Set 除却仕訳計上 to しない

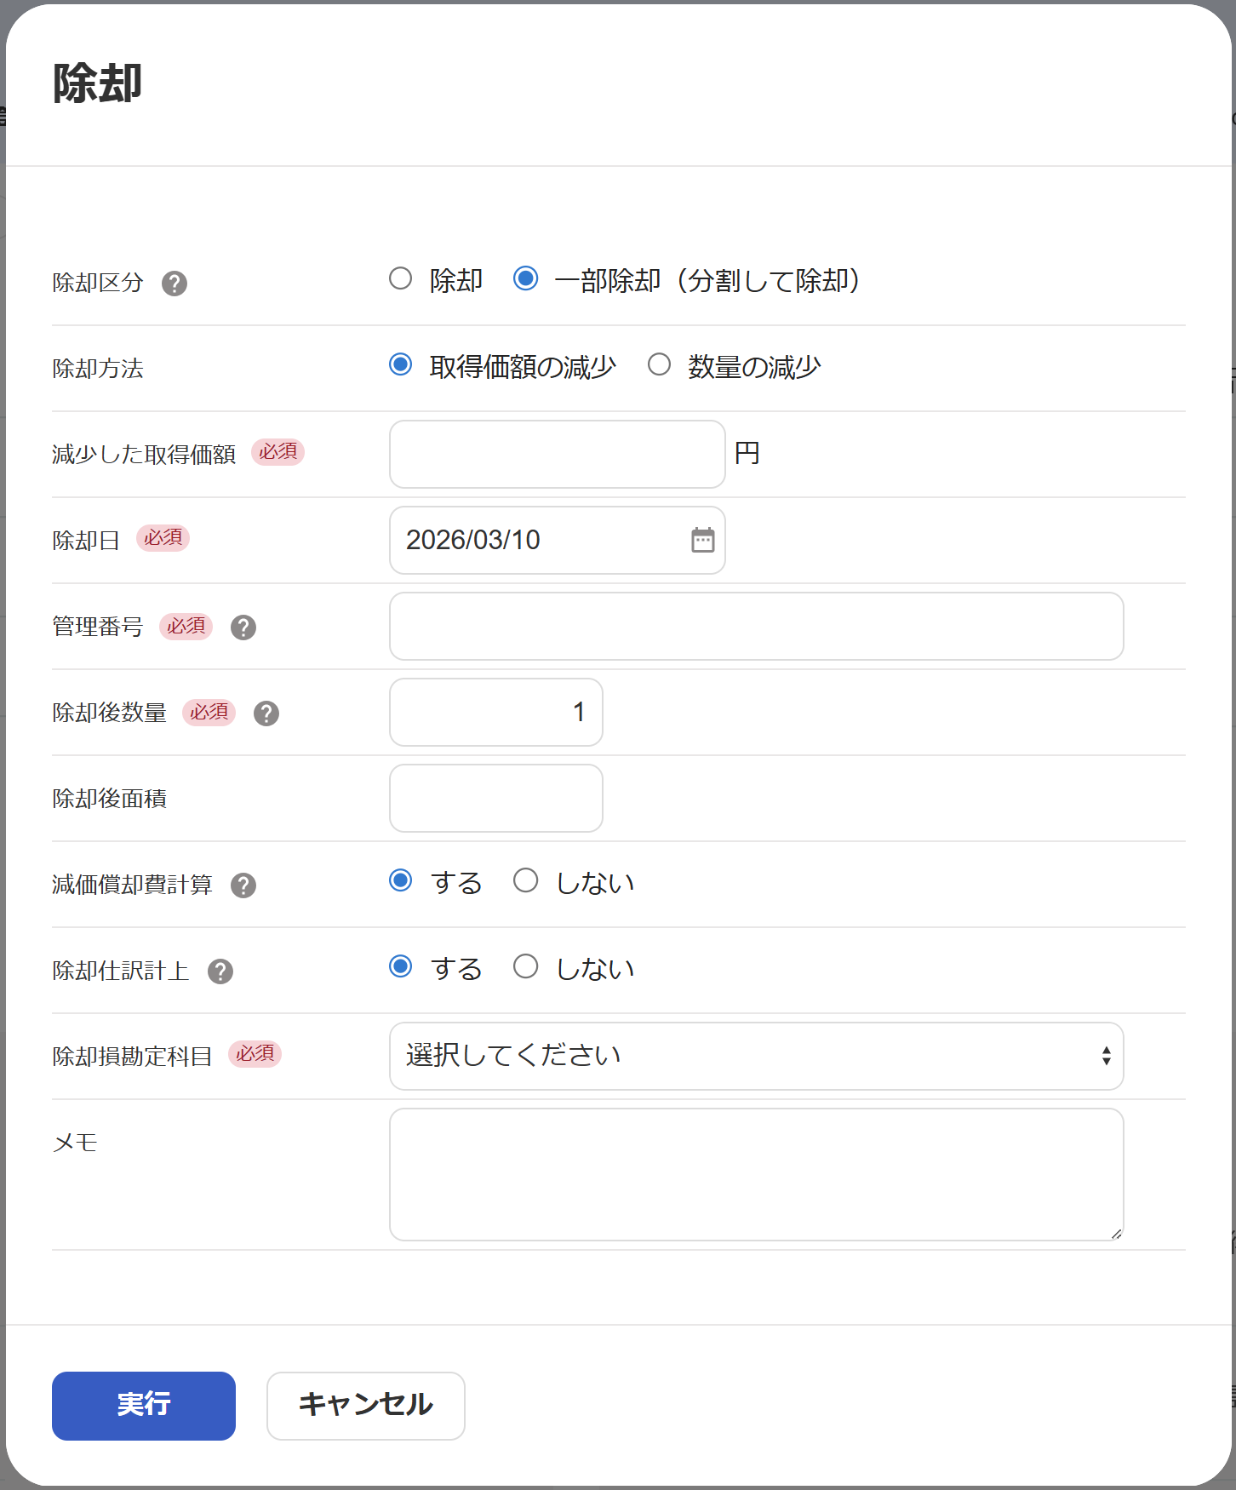click(x=525, y=966)
